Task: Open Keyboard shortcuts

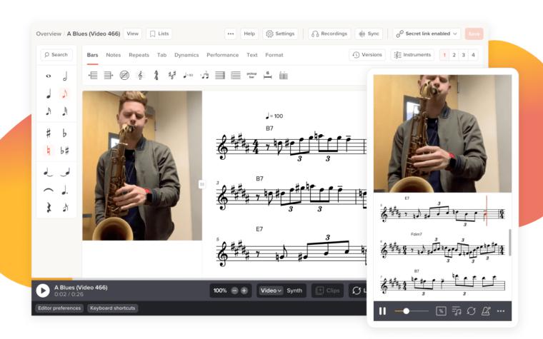Action: tap(113, 308)
